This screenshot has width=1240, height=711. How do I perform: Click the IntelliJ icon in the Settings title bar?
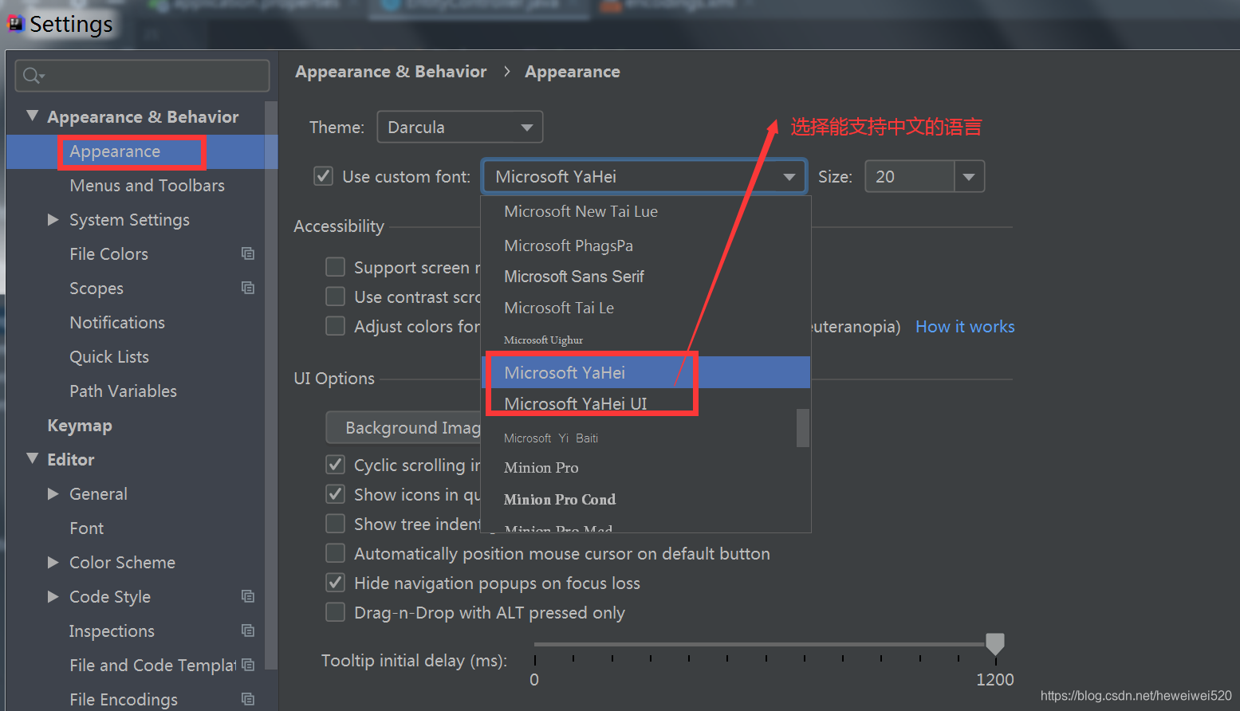coord(15,24)
